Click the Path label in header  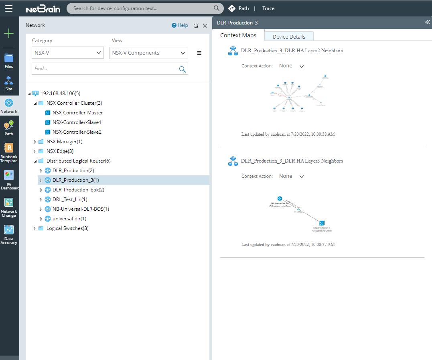coord(243,8)
